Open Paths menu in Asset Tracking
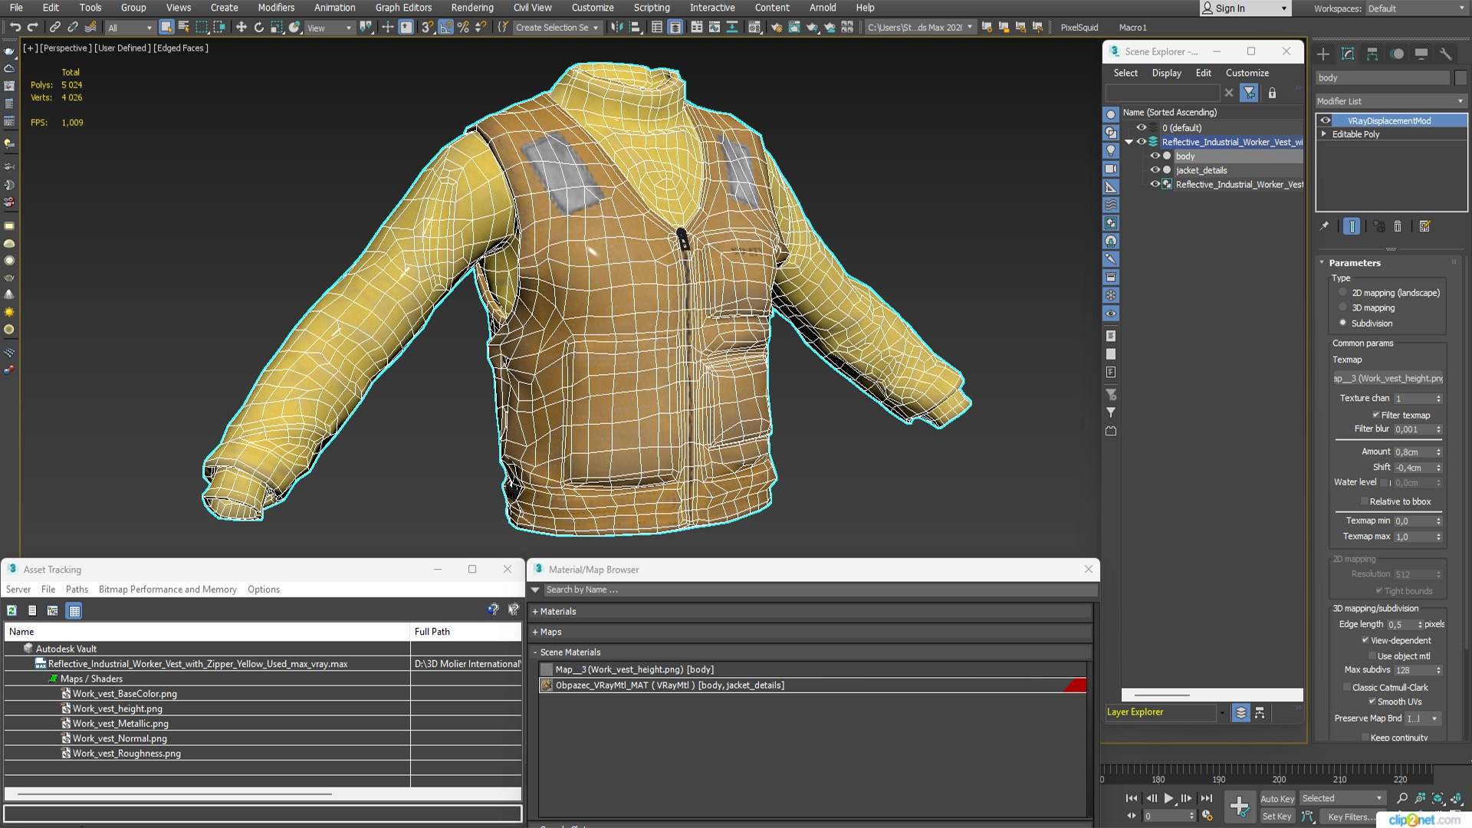The height and width of the screenshot is (828, 1472). tap(77, 590)
